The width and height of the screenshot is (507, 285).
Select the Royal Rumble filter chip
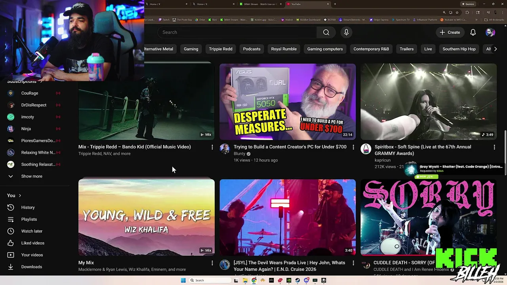click(x=284, y=49)
